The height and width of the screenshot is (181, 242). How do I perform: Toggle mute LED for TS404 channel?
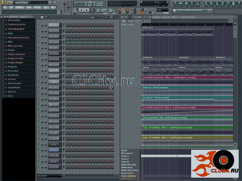pos(39,82)
